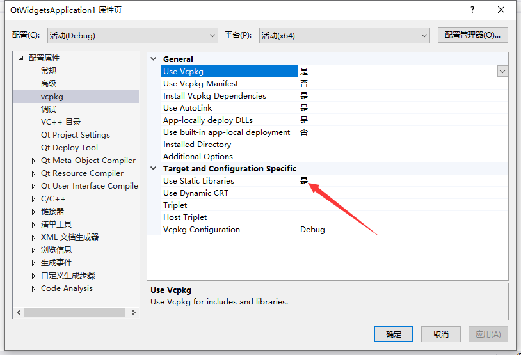This screenshot has height=355, width=521.
Task: Select VC++ 目录 tree item
Action: pos(61,122)
